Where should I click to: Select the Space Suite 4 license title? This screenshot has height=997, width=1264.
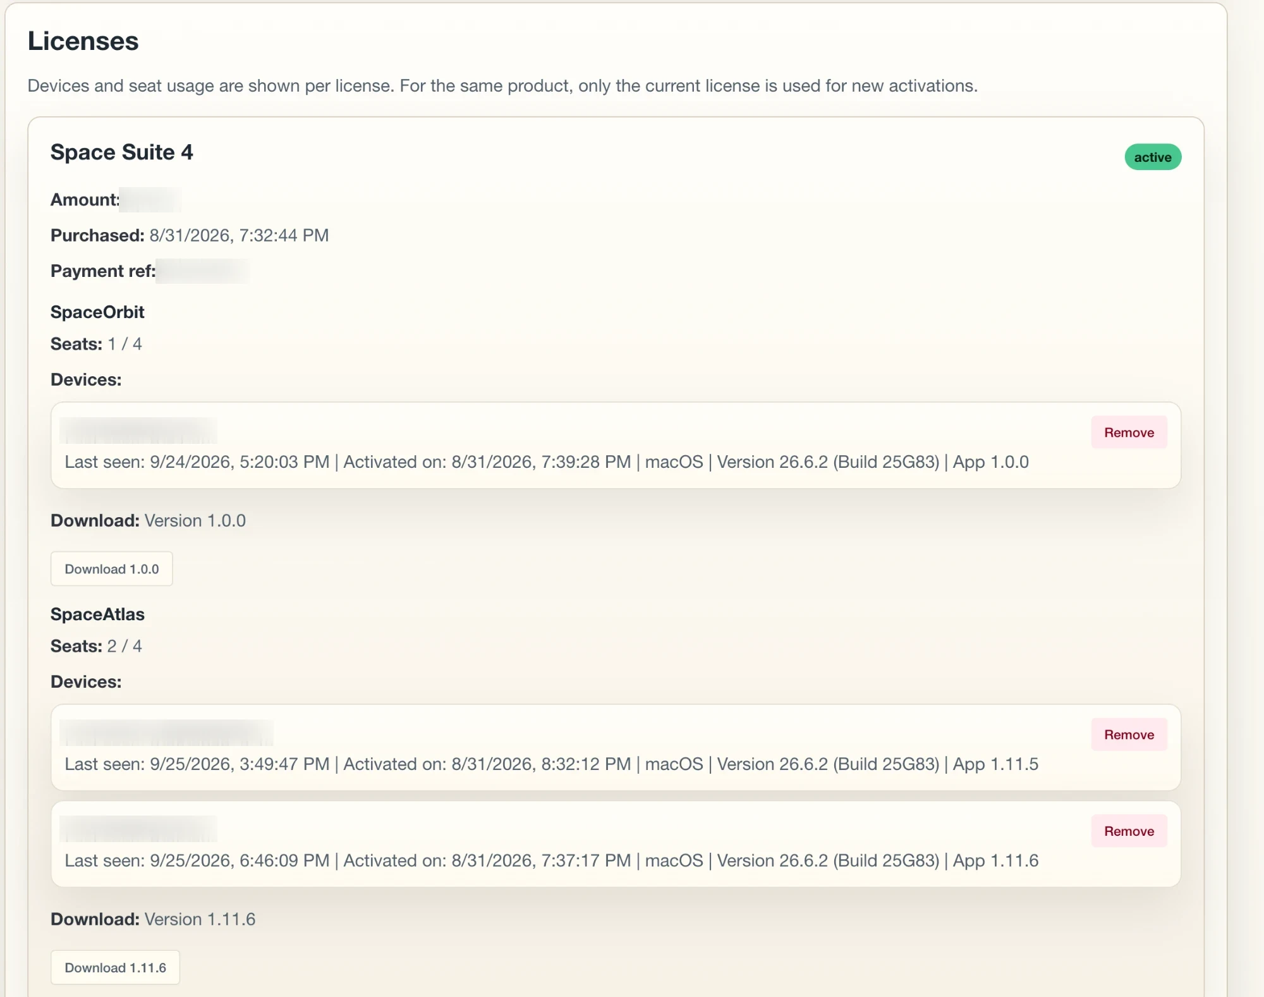(x=122, y=152)
